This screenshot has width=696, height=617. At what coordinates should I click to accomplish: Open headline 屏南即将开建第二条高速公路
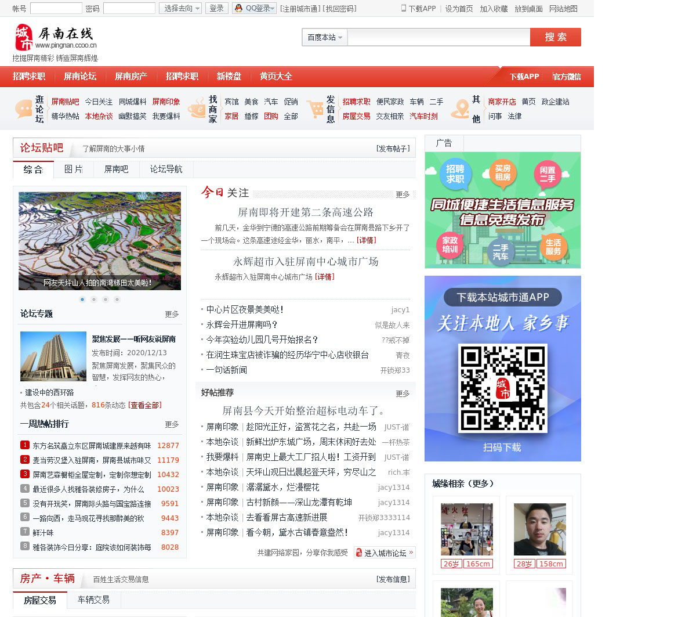306,212
